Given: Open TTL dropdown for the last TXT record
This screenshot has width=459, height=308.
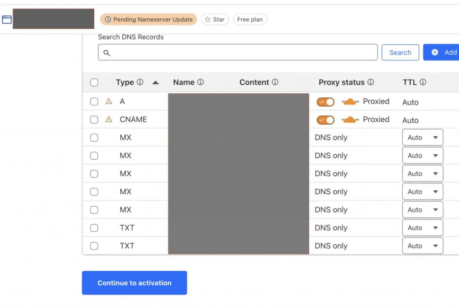Looking at the screenshot, I should (x=422, y=246).
